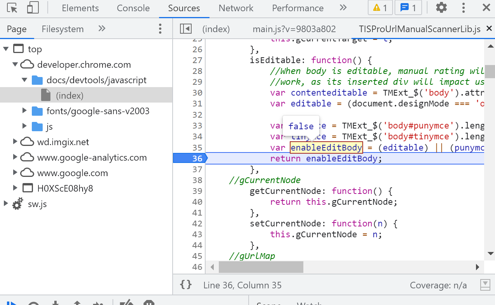Collapse the developer.chrome.com node

point(15,64)
